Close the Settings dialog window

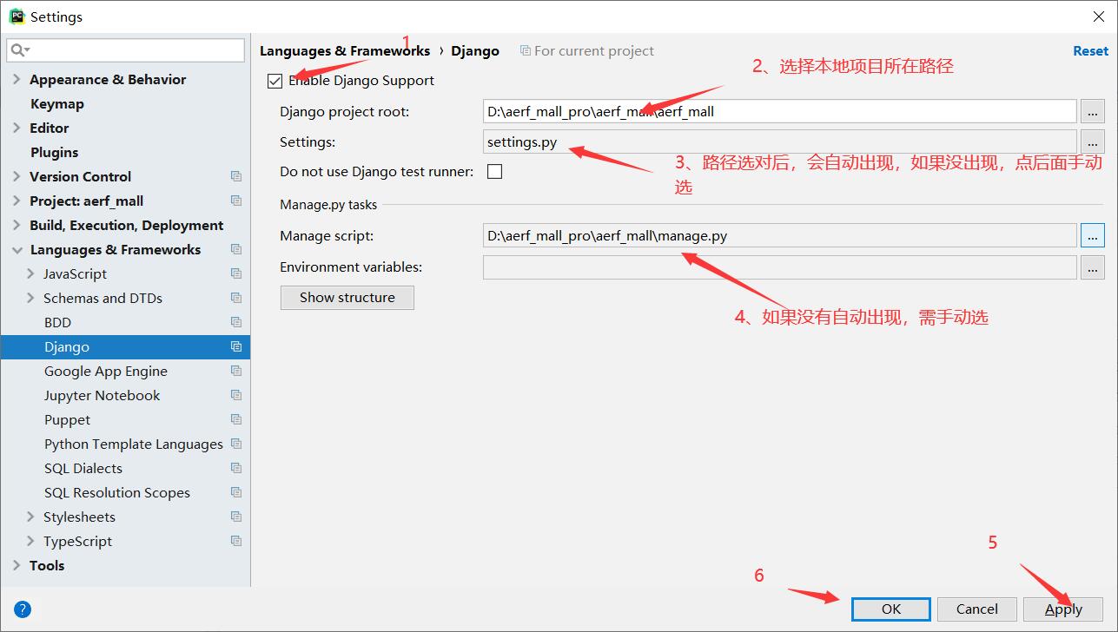coord(1098,16)
